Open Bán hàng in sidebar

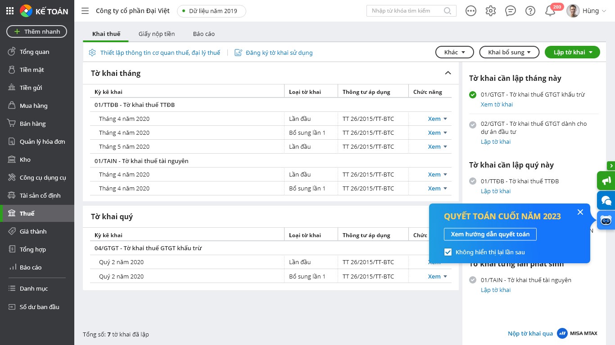[x=37, y=124]
